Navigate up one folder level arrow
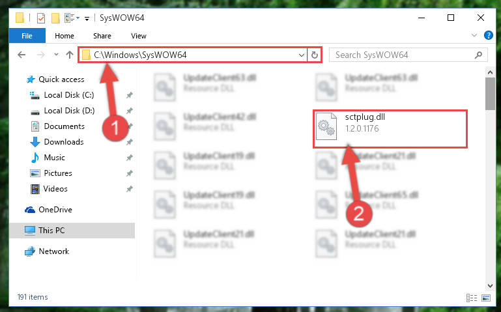501x312 pixels. pyautogui.click(x=69, y=55)
